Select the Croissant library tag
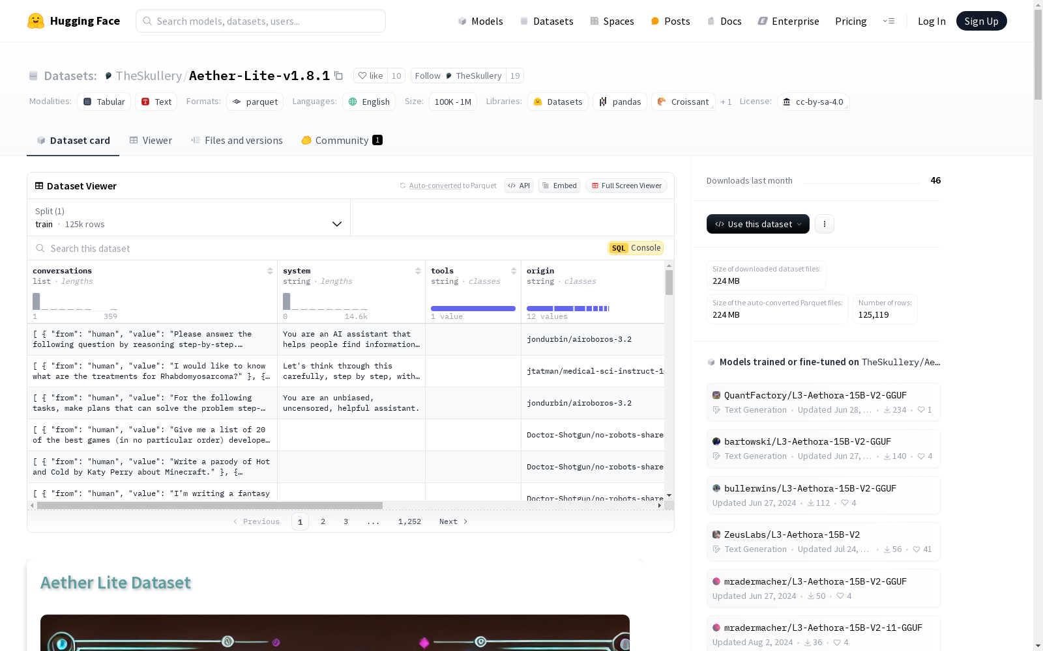1043x651 pixels. point(683,102)
